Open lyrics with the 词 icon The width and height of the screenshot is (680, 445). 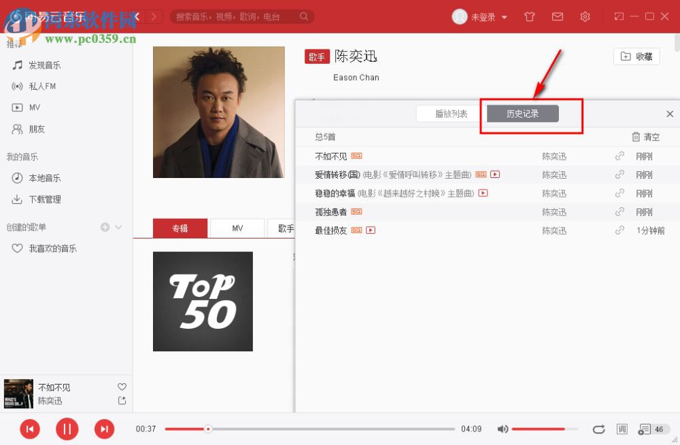[x=621, y=429]
